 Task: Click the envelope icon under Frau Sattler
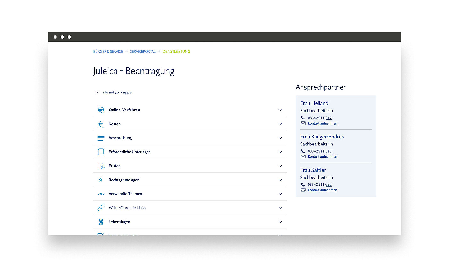pos(303,190)
